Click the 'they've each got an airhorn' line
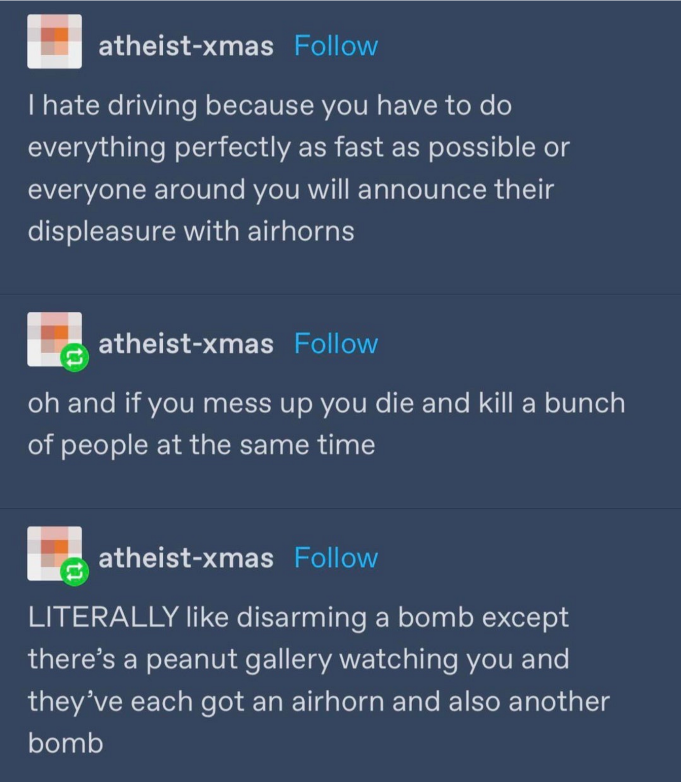Screen dimensions: 681x782 [x=319, y=702]
